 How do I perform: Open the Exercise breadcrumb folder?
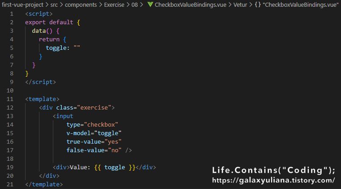(114, 4)
